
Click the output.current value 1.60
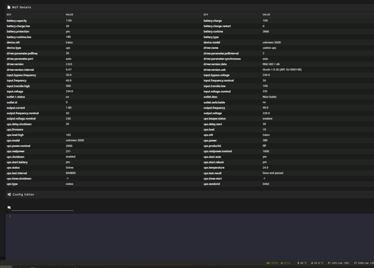[69, 108]
